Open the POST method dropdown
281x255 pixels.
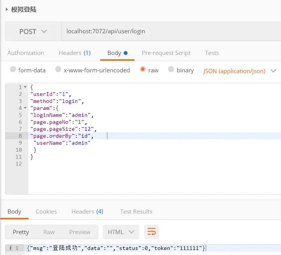33,32
